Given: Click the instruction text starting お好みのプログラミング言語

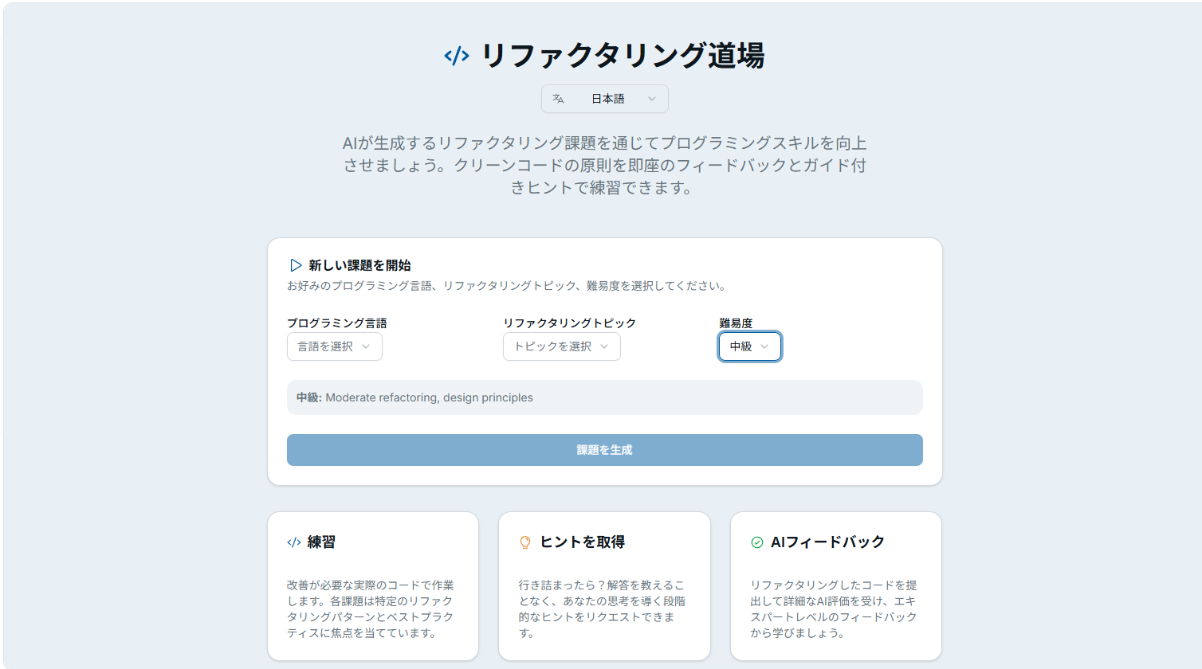Looking at the screenshot, I should pos(506,286).
